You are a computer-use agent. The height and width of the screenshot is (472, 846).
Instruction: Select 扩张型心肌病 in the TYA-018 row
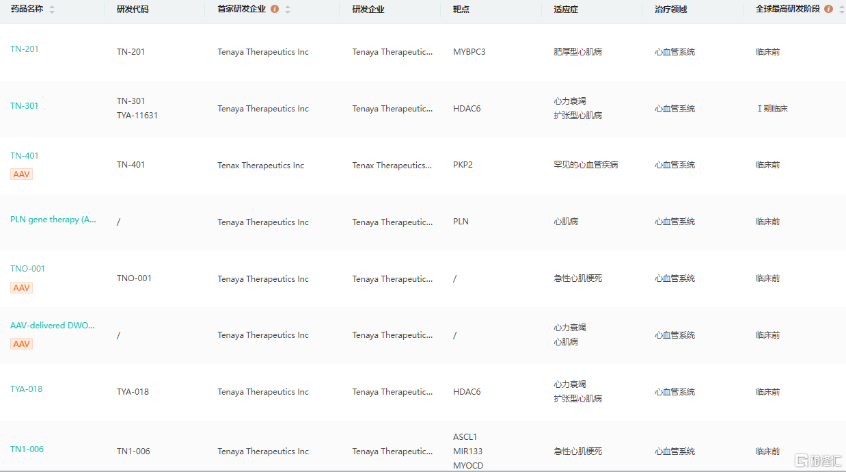coord(578,399)
